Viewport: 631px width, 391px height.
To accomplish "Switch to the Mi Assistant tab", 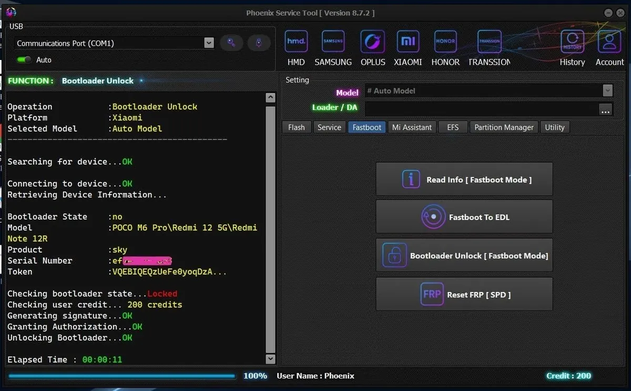I will [x=412, y=127].
